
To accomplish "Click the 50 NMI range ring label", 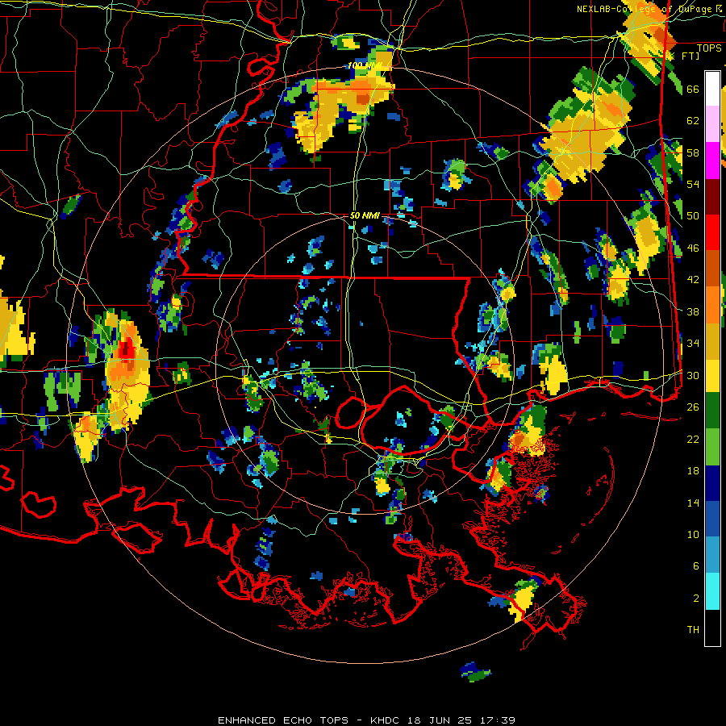I will (365, 215).
